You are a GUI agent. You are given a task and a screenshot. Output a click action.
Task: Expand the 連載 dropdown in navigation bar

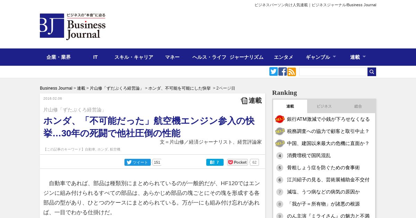(358, 57)
